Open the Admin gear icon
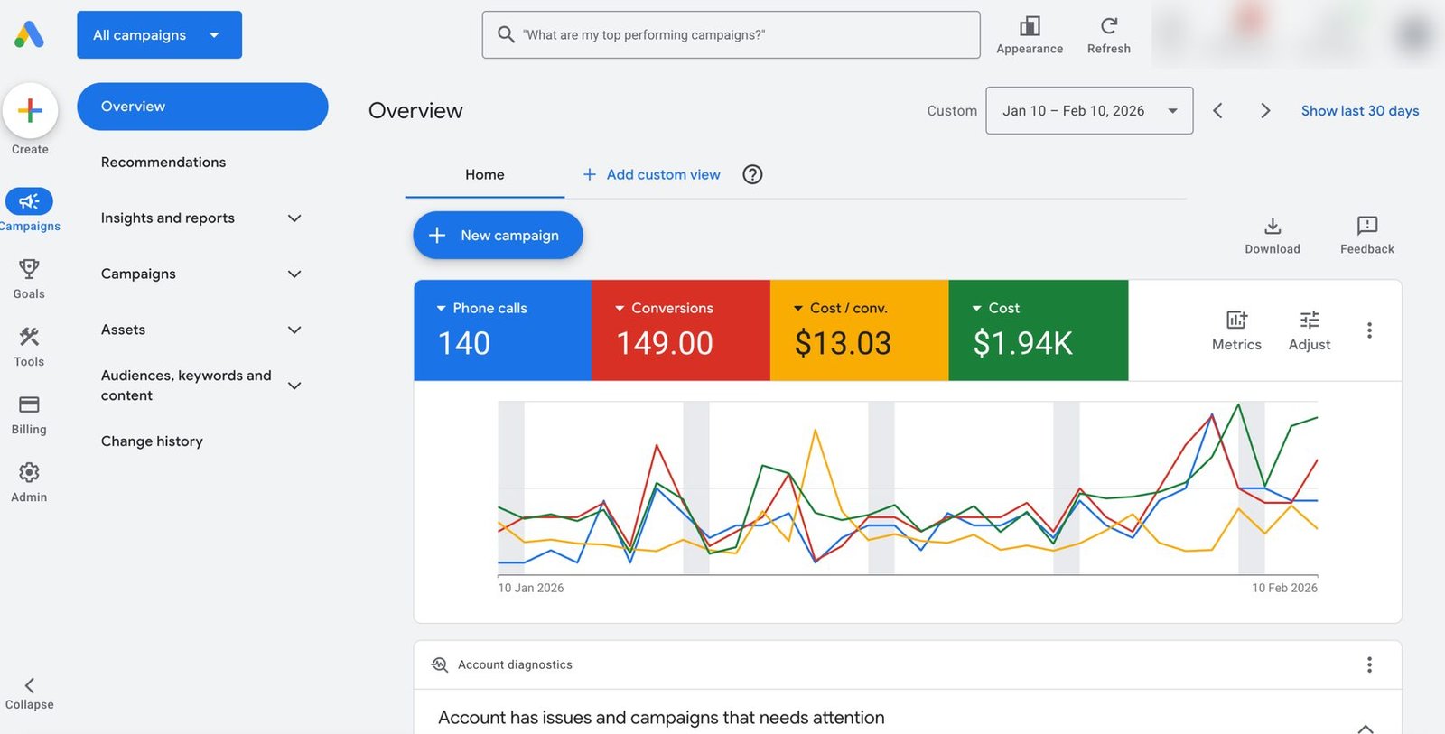This screenshot has height=734, width=1445. click(x=29, y=472)
